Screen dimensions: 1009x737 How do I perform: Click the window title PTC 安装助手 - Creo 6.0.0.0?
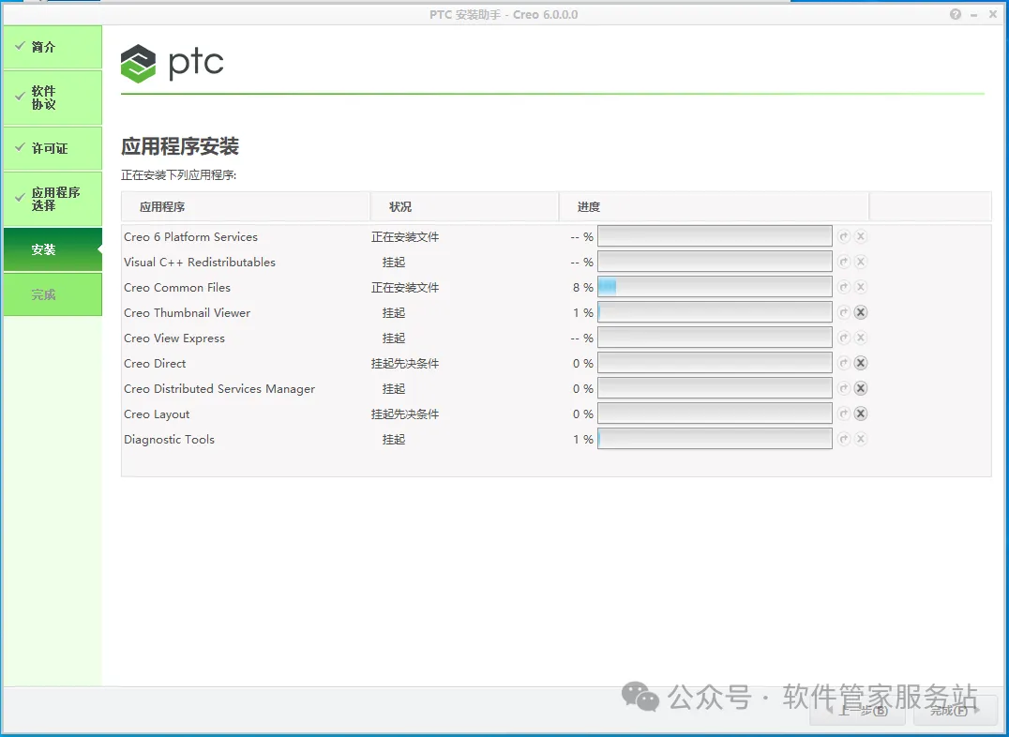pos(504,14)
